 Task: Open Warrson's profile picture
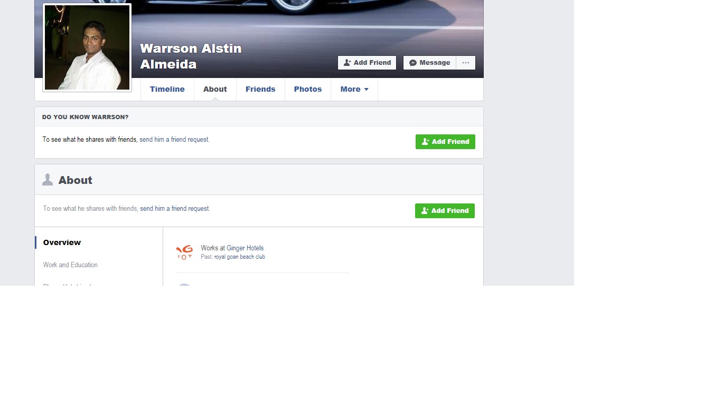pyautogui.click(x=87, y=47)
